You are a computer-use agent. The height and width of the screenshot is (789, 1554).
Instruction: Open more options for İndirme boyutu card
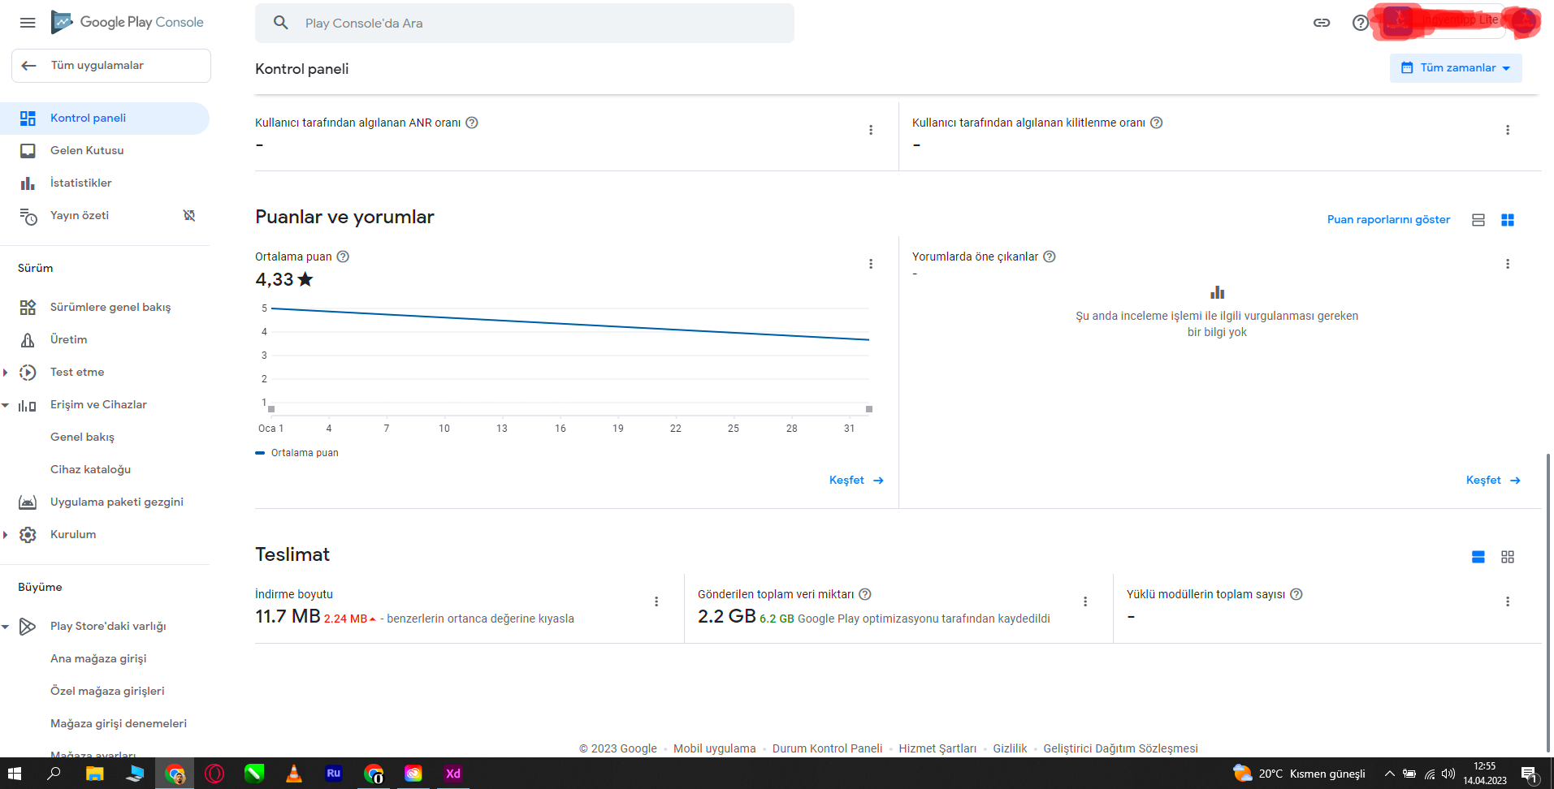[656, 601]
